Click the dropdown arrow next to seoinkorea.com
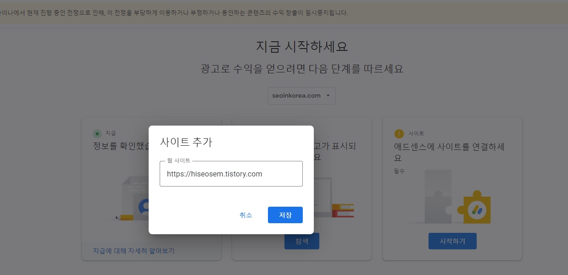 tap(328, 96)
